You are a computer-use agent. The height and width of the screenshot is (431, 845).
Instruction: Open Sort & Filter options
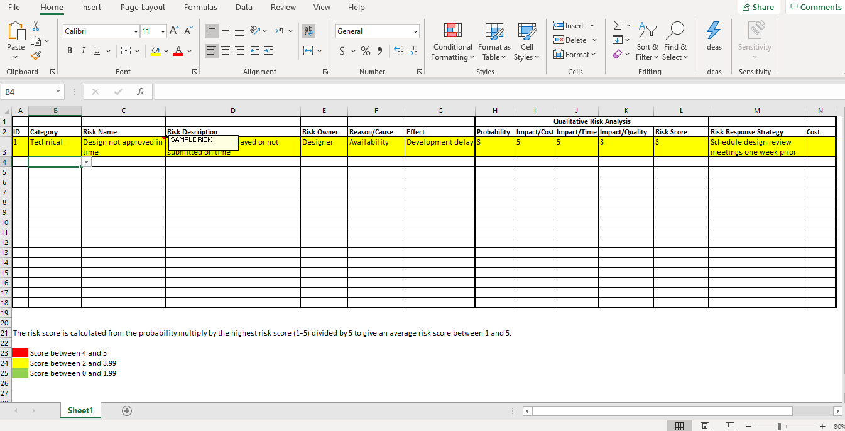point(647,42)
